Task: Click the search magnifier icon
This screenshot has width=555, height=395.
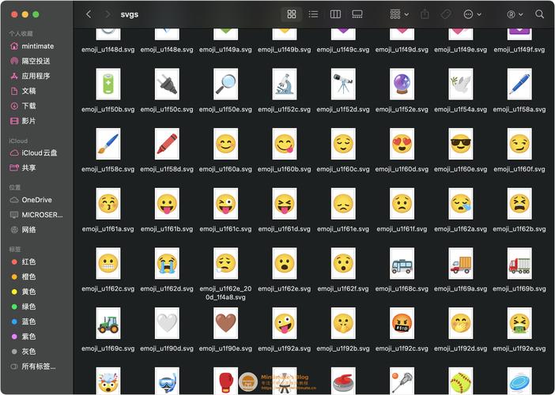Action: coord(540,14)
